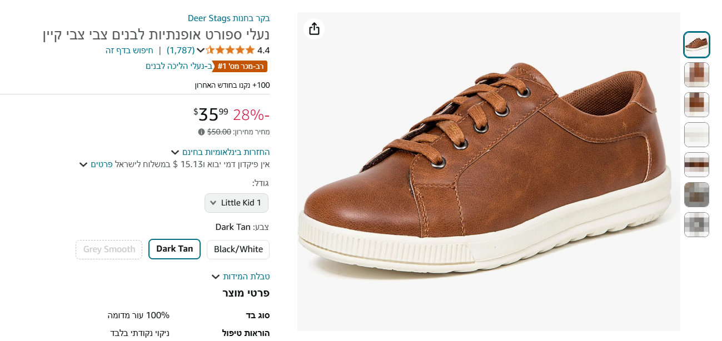This screenshot has height=341, width=722.
Task: Select the Black/White color option
Action: point(238,249)
